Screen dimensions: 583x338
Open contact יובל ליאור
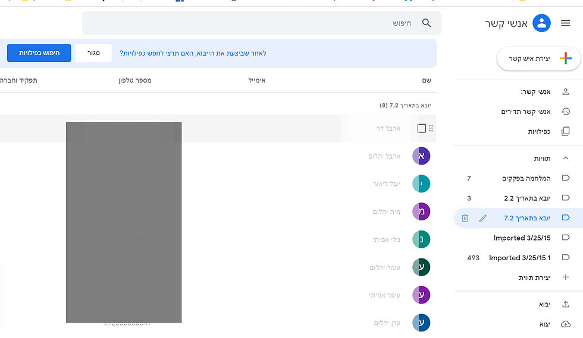click(x=387, y=184)
